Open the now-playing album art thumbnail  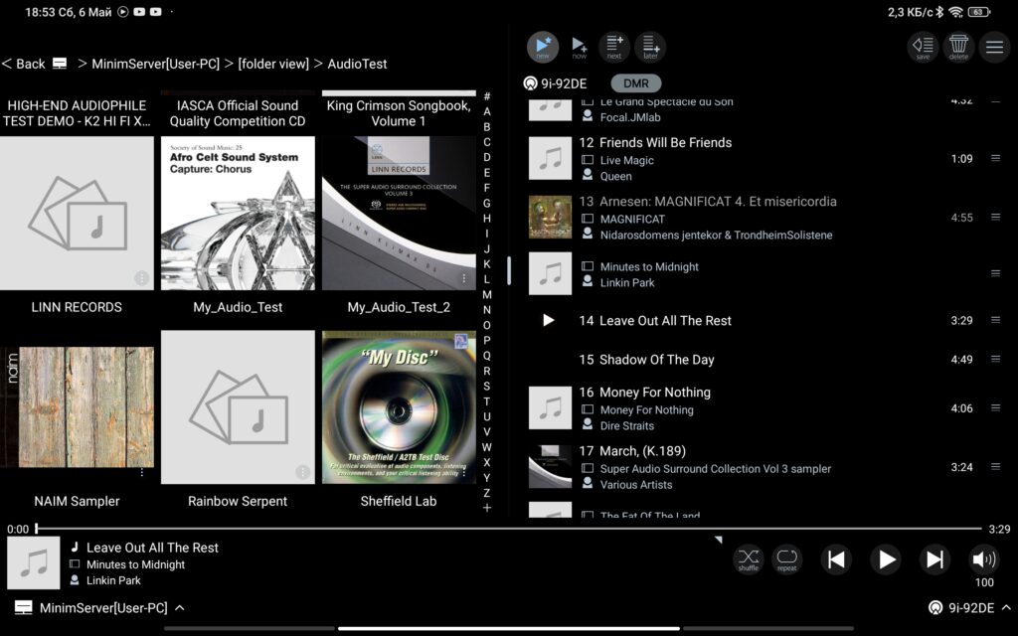(34, 562)
